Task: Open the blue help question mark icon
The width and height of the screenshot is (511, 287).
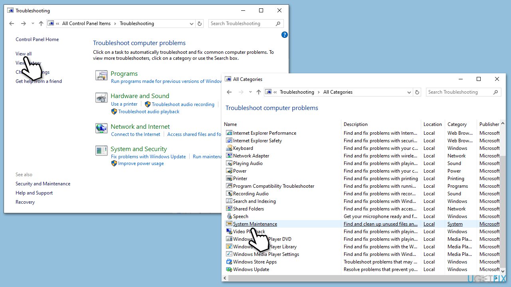Action: point(285,35)
